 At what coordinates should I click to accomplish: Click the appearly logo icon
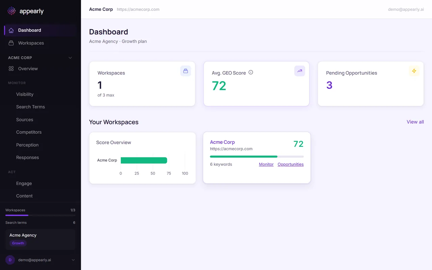coord(11,11)
